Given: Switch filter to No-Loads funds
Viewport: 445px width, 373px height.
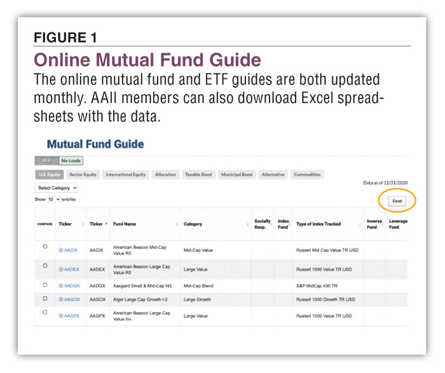Looking at the screenshot, I should pyautogui.click(x=71, y=161).
